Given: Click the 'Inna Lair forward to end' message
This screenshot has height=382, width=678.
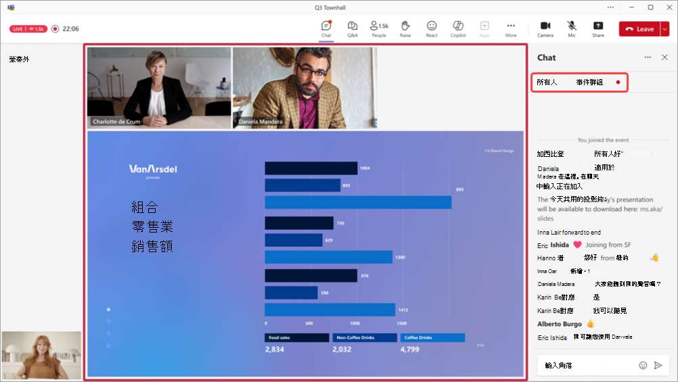Looking at the screenshot, I should (x=569, y=232).
